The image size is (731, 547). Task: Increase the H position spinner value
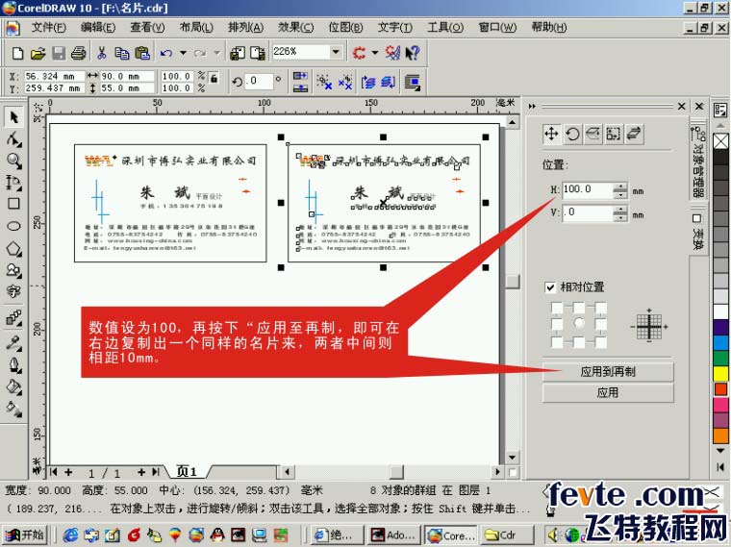[x=620, y=186]
